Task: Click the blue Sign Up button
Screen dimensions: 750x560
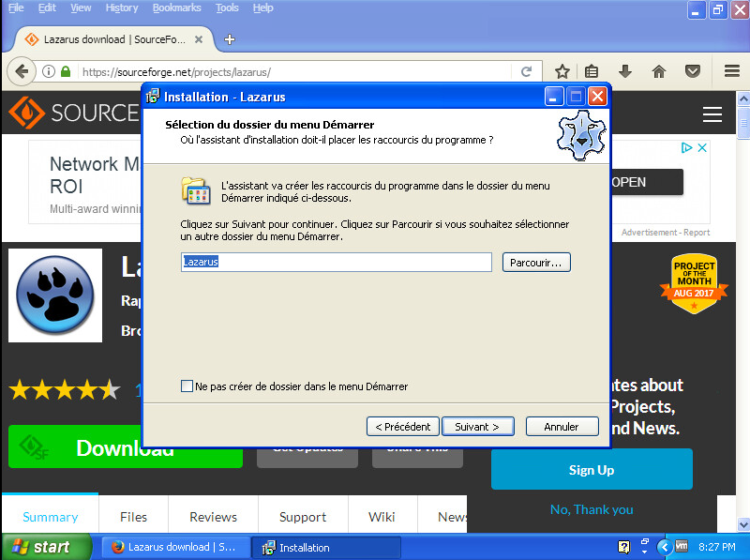Action: (592, 470)
